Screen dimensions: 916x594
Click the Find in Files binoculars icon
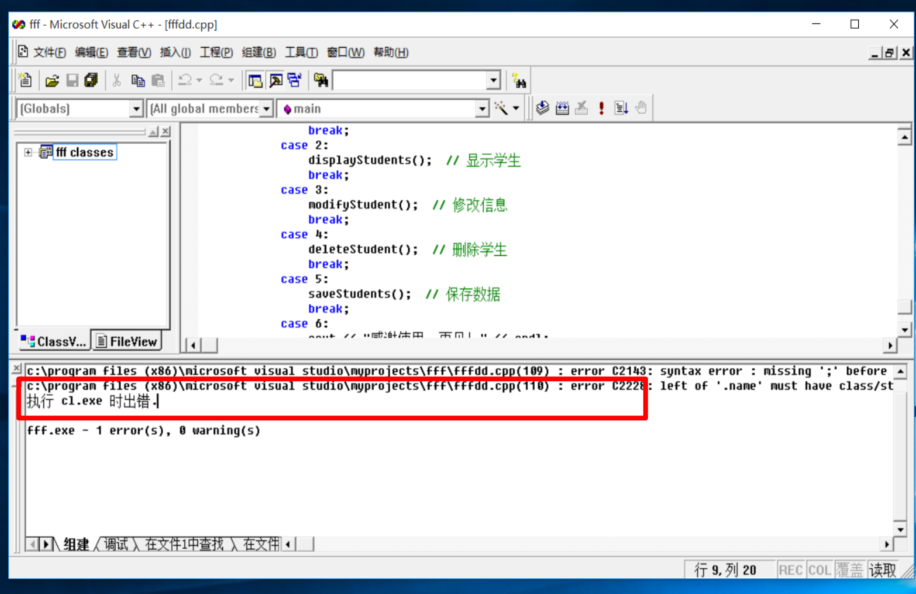pos(321,81)
